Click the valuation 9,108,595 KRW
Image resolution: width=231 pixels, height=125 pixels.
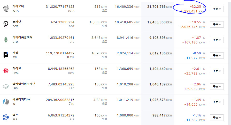pos(161,38)
